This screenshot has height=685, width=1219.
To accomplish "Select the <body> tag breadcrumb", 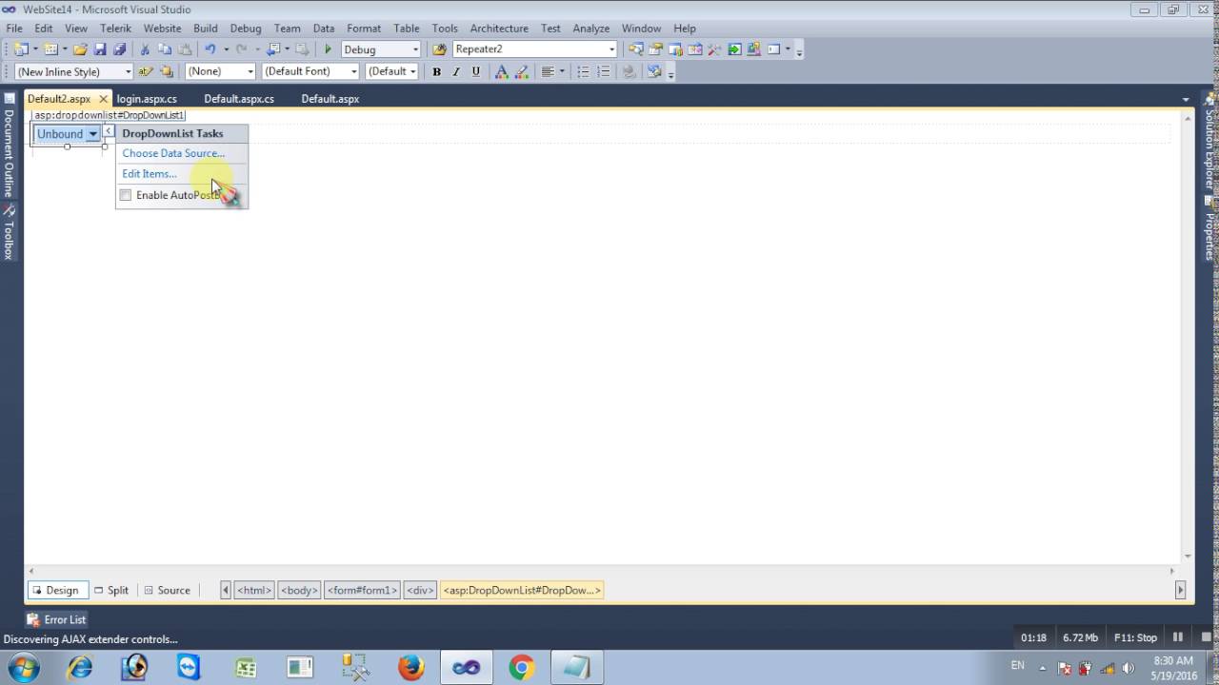I will (x=299, y=590).
